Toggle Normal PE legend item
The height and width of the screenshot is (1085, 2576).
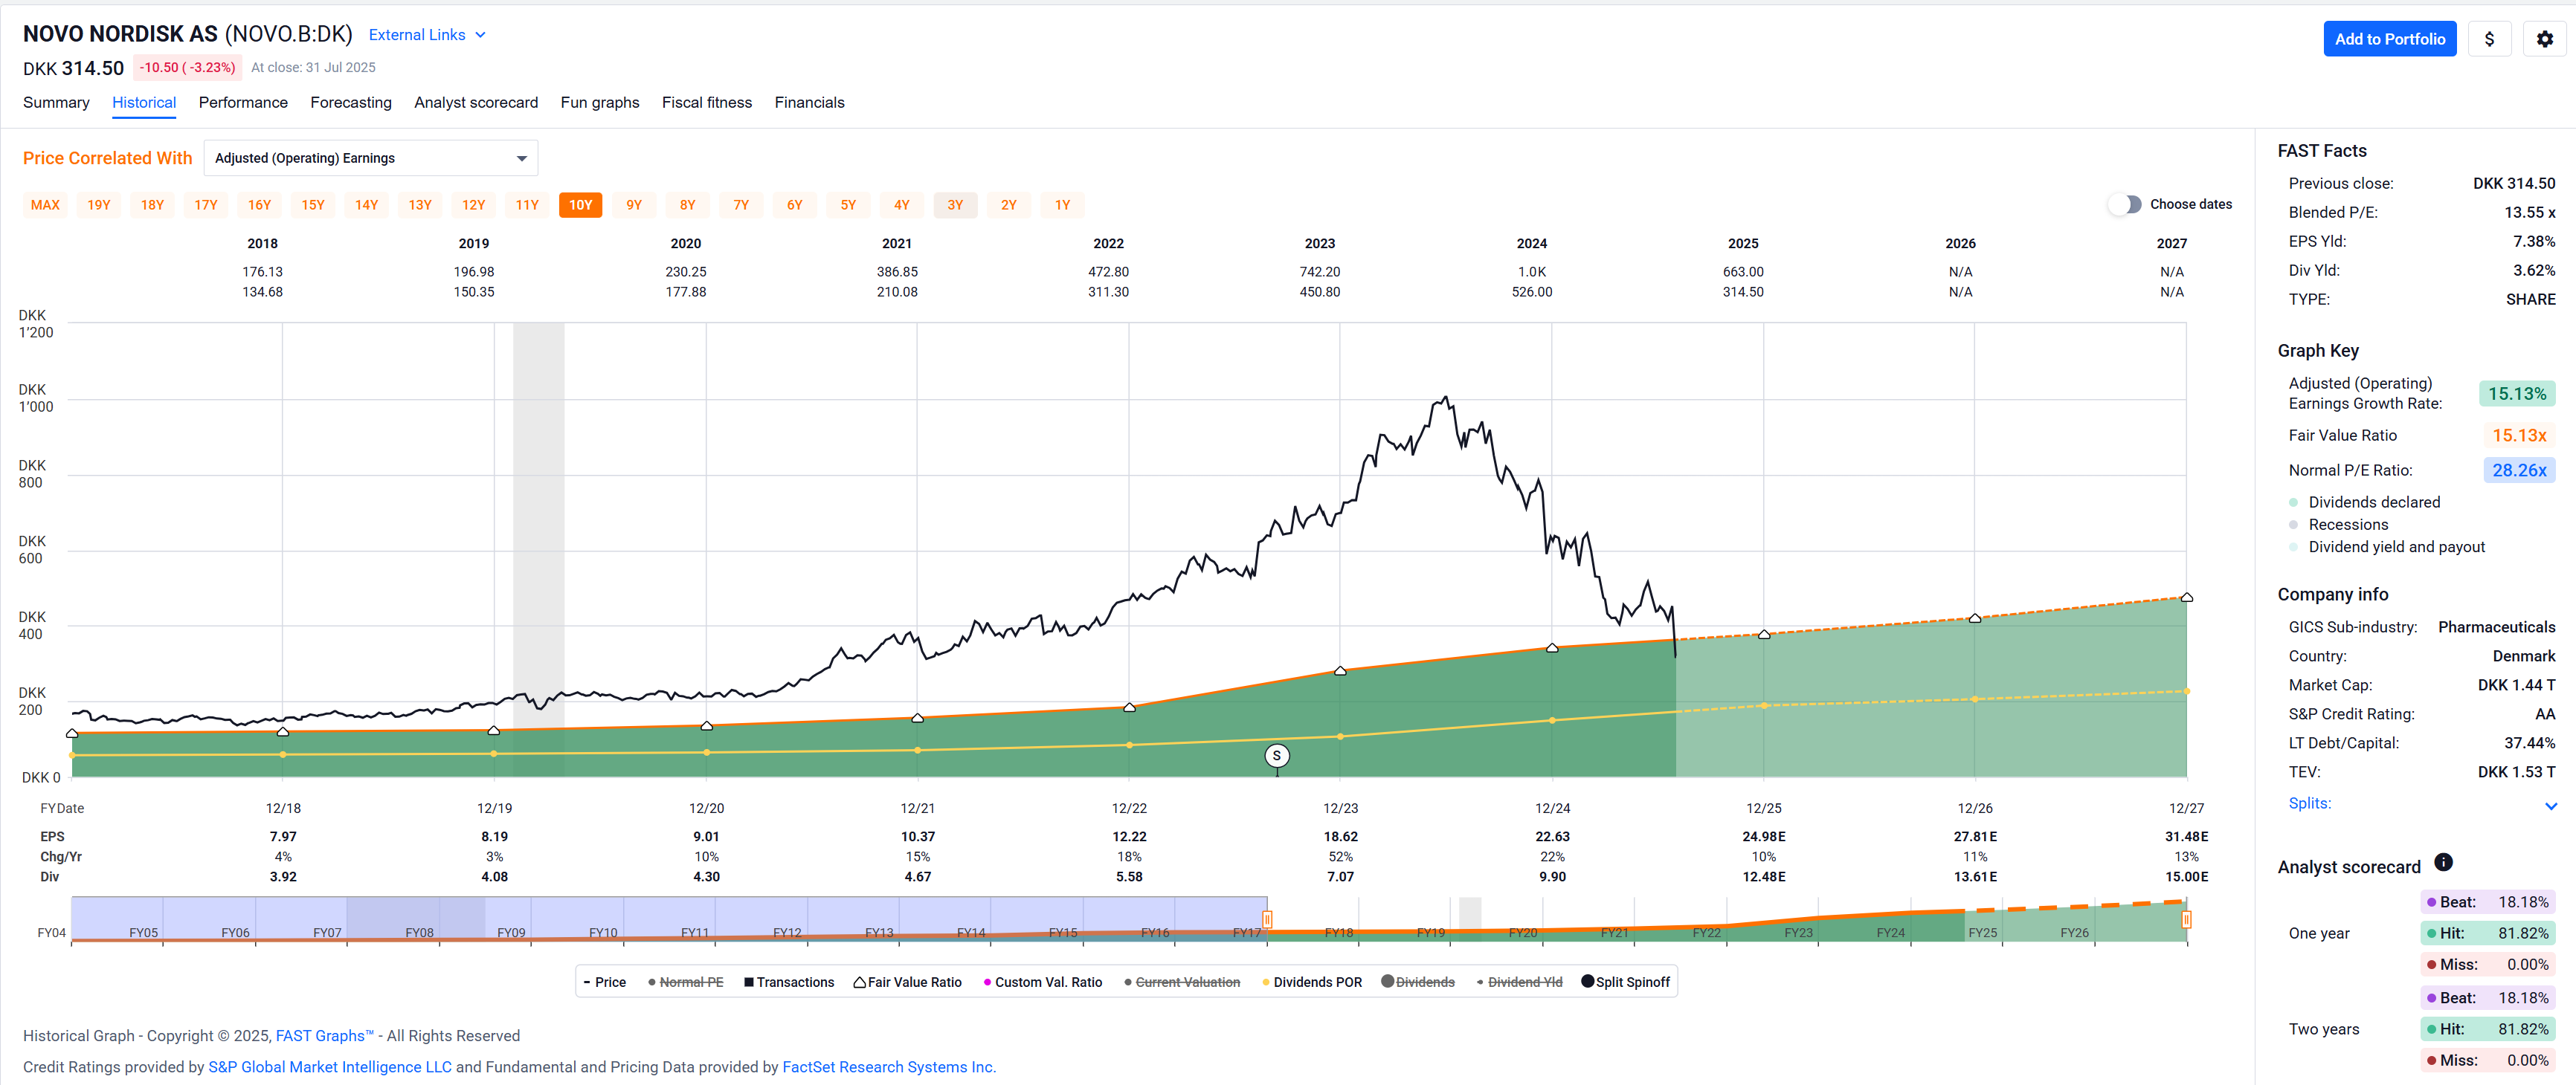pos(685,982)
